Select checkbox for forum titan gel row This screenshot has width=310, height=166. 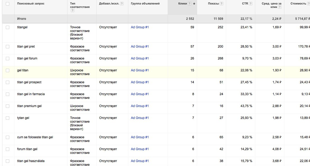coord(7,149)
